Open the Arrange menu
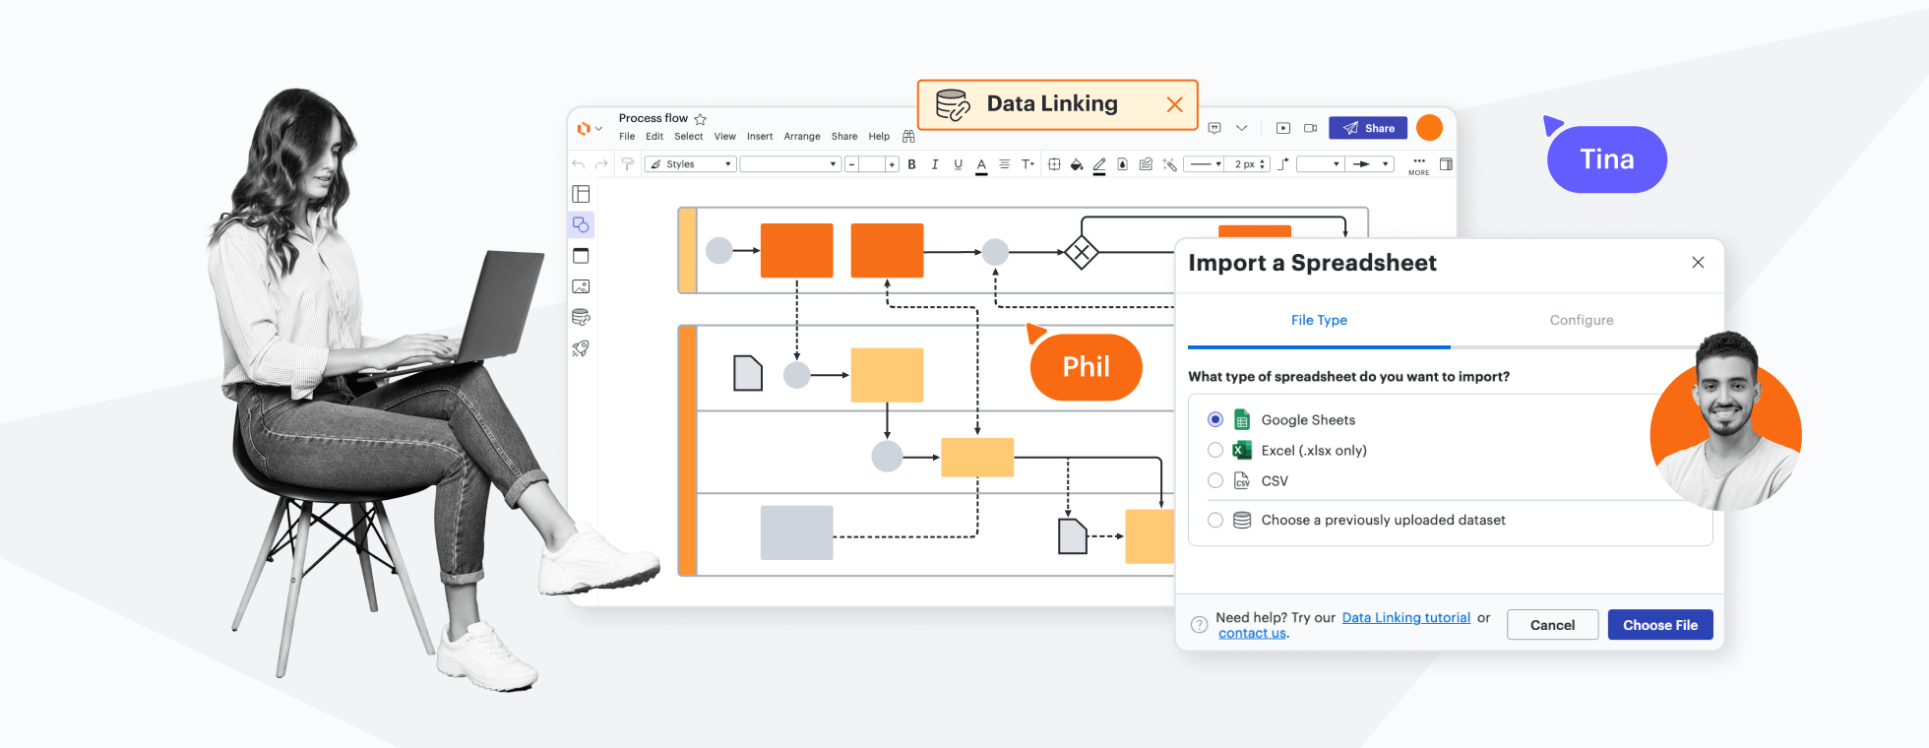Viewport: 1929px width, 748px height. (801, 137)
